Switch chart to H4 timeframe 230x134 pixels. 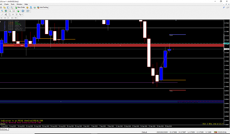pyautogui.click(x=5, y=18)
